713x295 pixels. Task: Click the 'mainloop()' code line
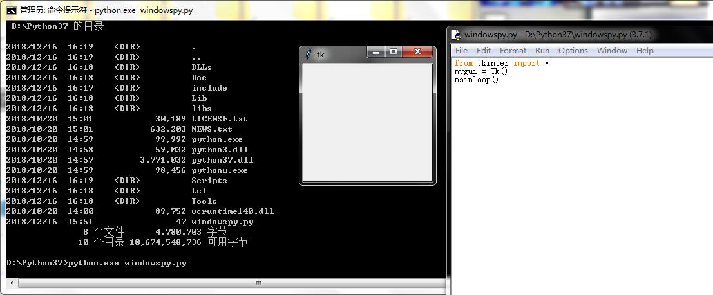(x=477, y=80)
